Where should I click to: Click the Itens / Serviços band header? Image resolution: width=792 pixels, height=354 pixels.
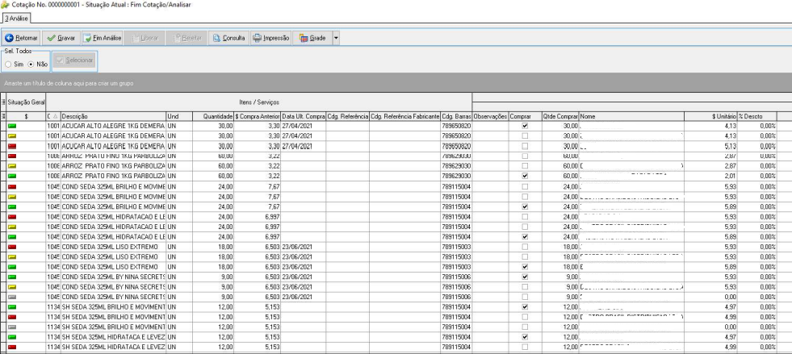click(258, 102)
